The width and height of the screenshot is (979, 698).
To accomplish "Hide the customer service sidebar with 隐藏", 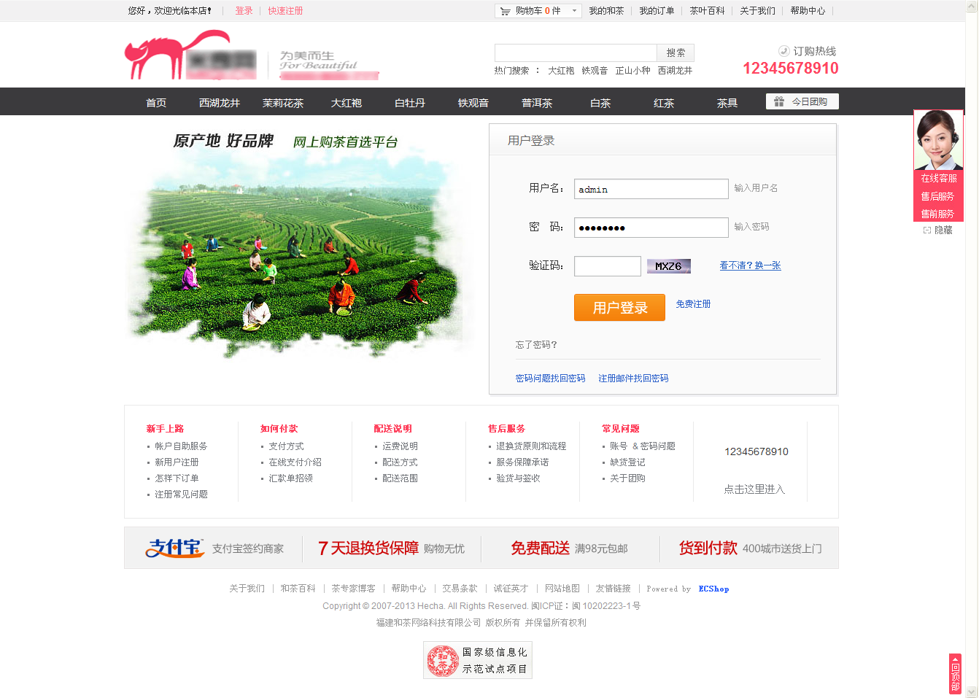I will click(938, 230).
